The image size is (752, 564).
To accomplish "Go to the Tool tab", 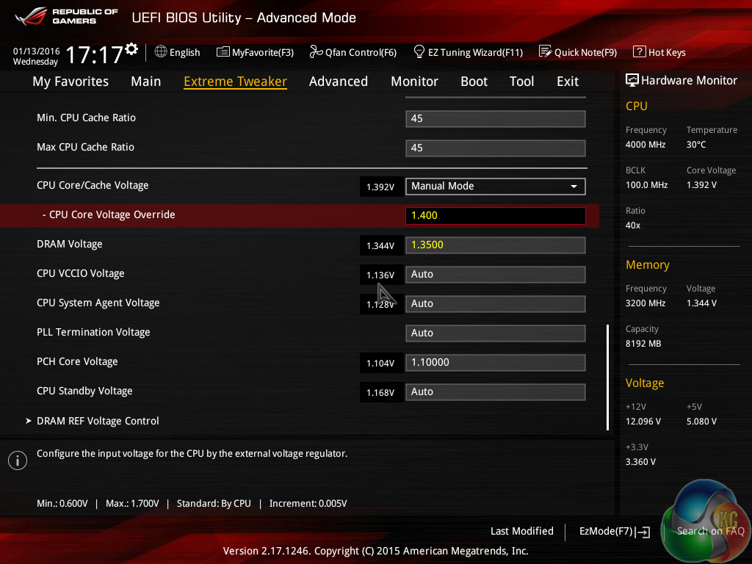I will (x=522, y=82).
